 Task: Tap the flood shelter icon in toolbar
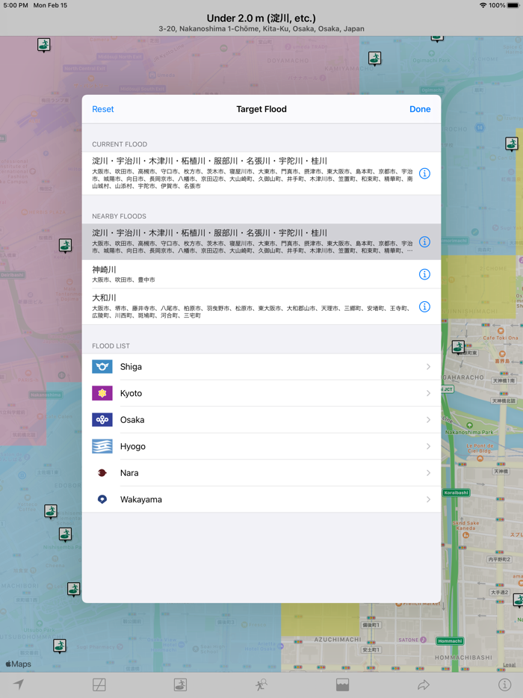(180, 685)
